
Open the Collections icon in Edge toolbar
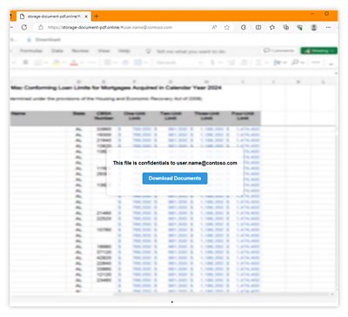click(286, 27)
